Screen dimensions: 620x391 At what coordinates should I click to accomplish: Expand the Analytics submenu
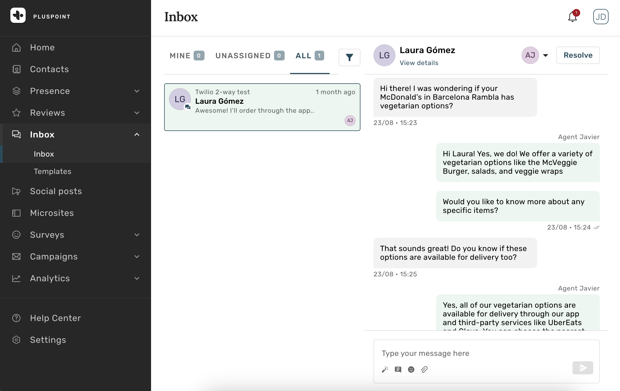[137, 278]
